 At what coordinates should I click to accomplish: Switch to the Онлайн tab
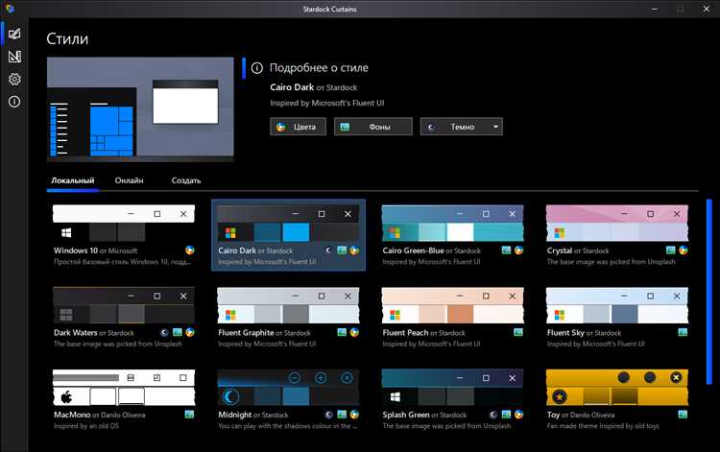(x=129, y=180)
